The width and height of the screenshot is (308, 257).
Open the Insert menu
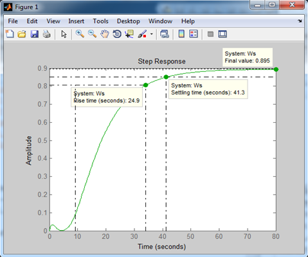coord(76,21)
